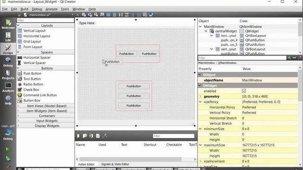The width and height of the screenshot is (303, 170).
Task: Select Radio Button widget in the palette
Action: coord(33,84)
